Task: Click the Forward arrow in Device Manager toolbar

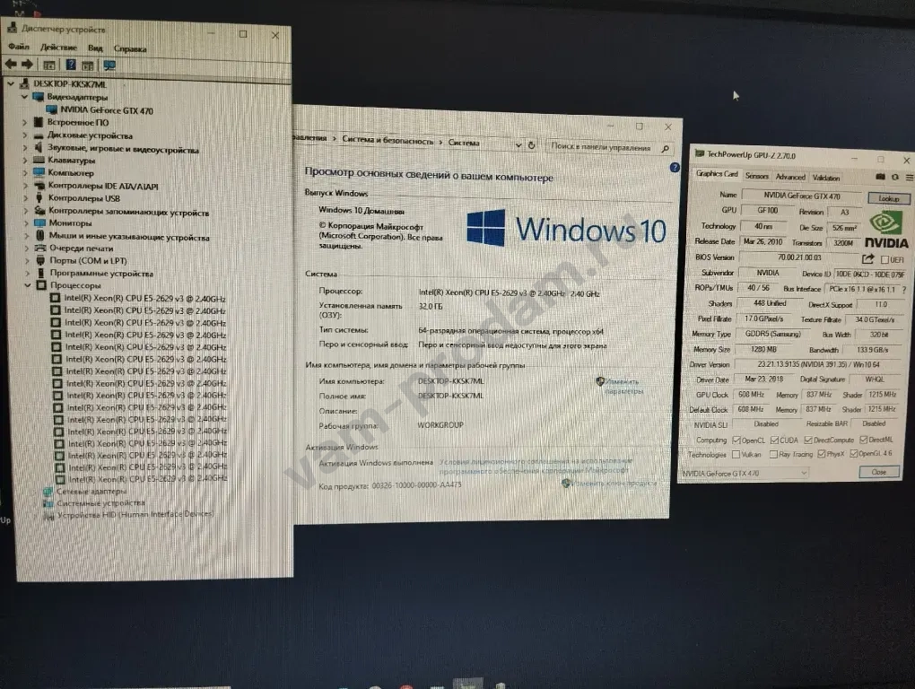Action: (x=27, y=64)
